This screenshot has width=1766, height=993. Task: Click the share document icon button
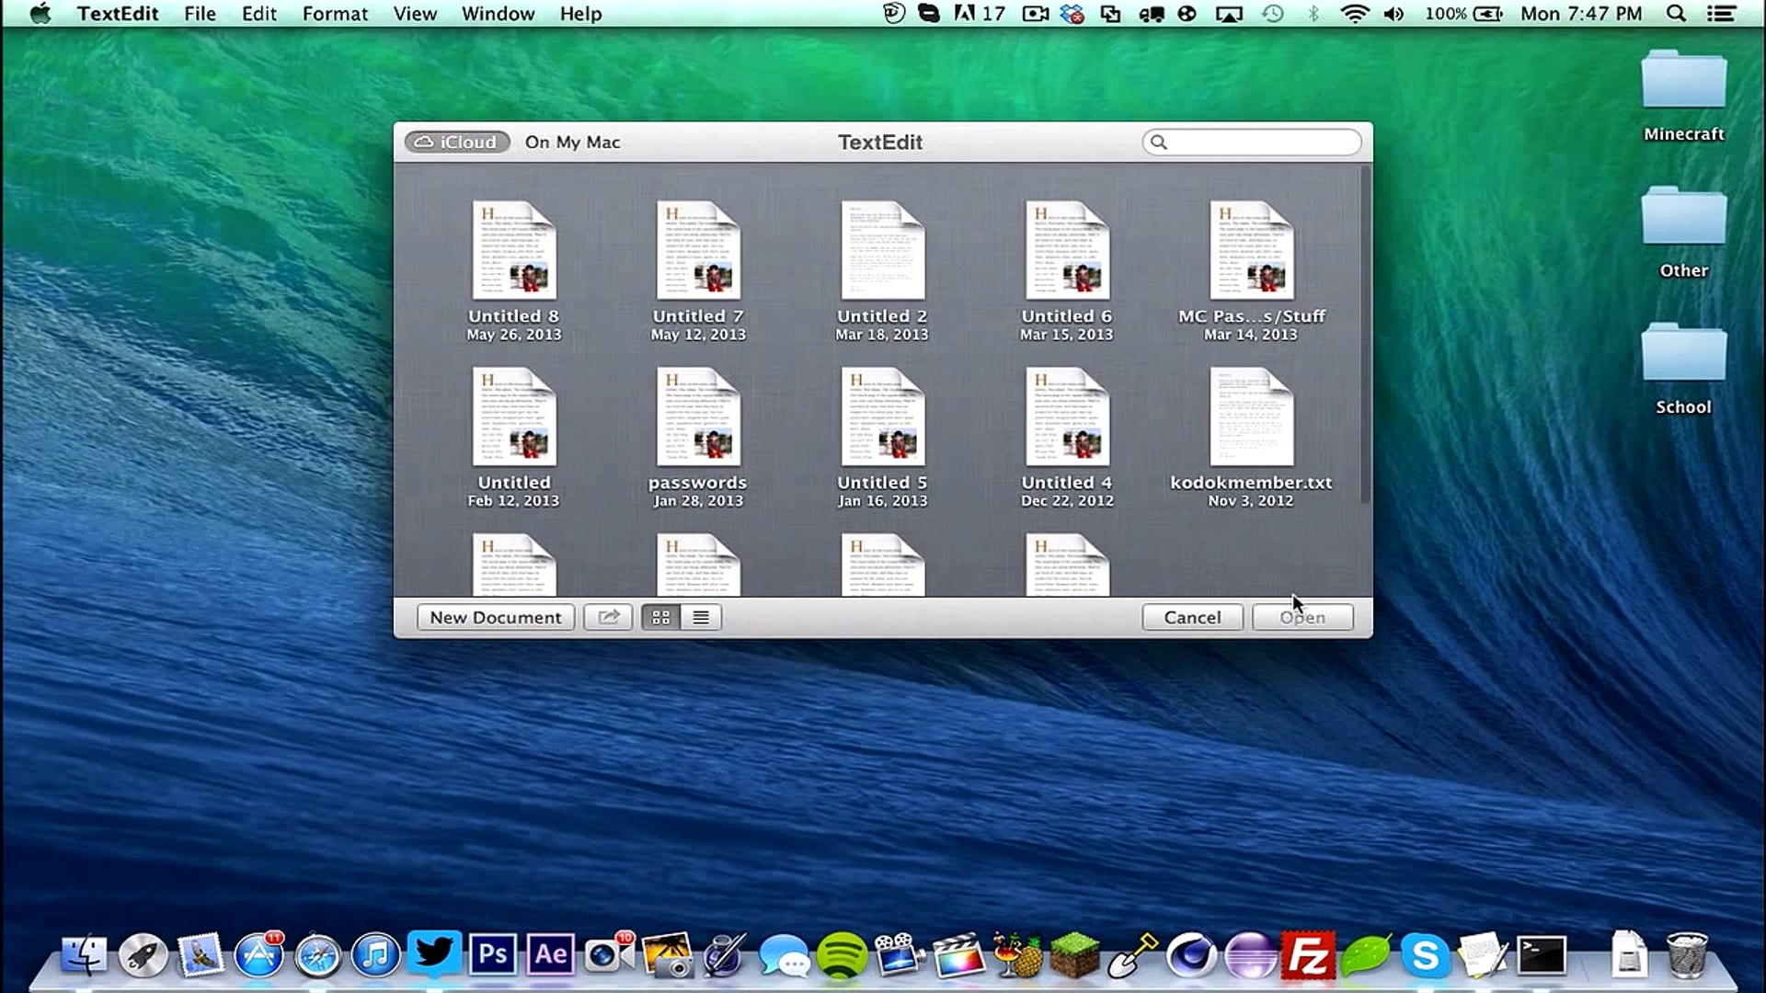click(608, 618)
